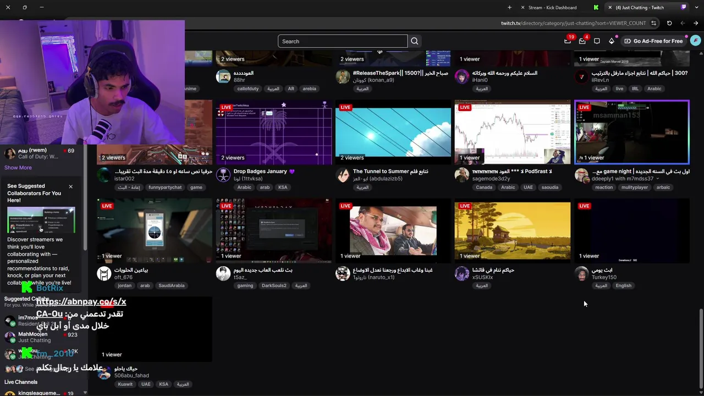Reload the page with the browser refresh icon
The image size is (704, 396).
tap(669, 23)
